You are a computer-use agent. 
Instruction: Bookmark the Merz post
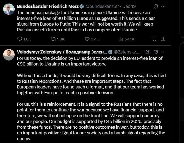[x=154, y=39]
